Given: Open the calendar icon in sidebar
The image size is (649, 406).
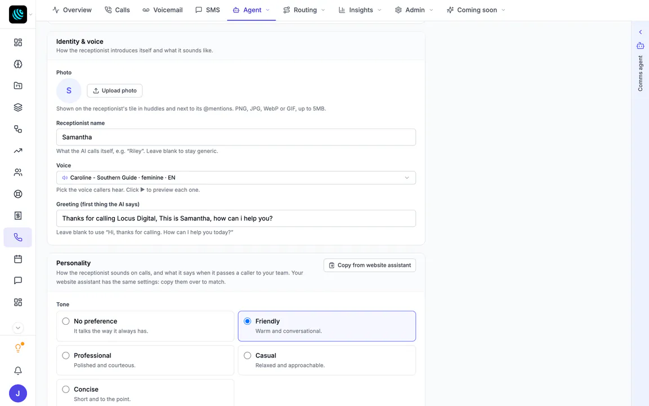Looking at the screenshot, I should 18,259.
